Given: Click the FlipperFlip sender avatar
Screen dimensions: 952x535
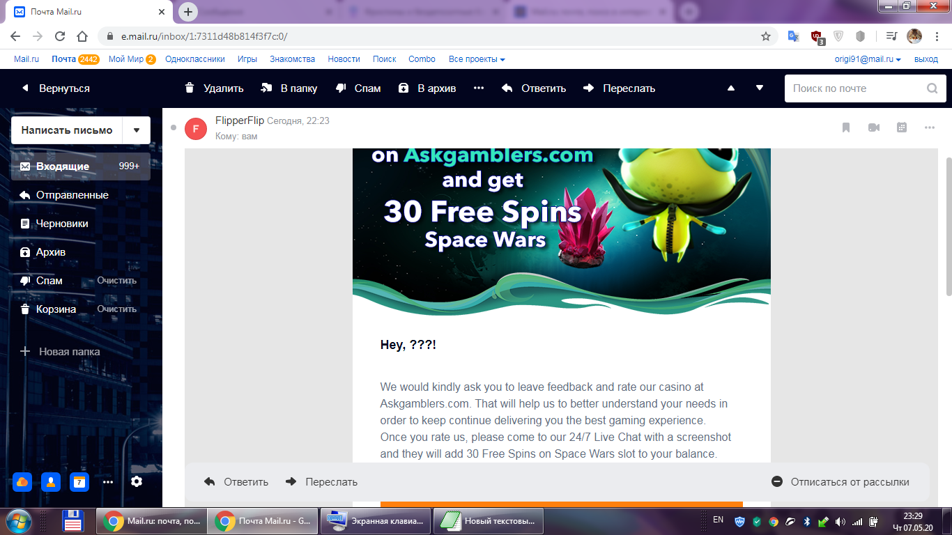Looking at the screenshot, I should tap(196, 128).
